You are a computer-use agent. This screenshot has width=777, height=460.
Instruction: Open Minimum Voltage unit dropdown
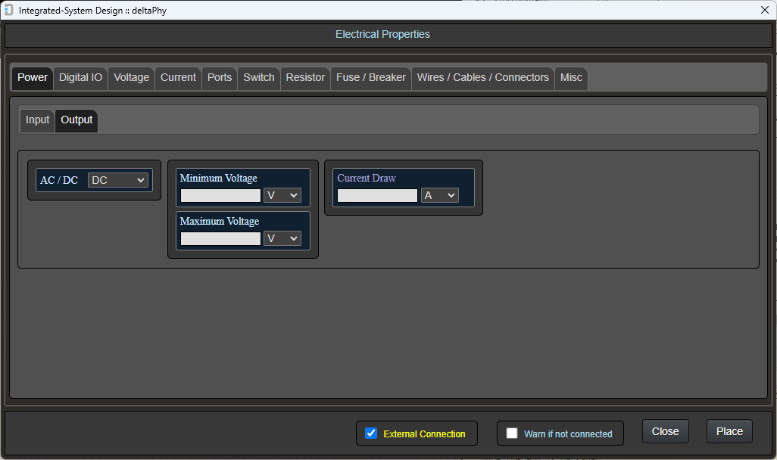282,195
